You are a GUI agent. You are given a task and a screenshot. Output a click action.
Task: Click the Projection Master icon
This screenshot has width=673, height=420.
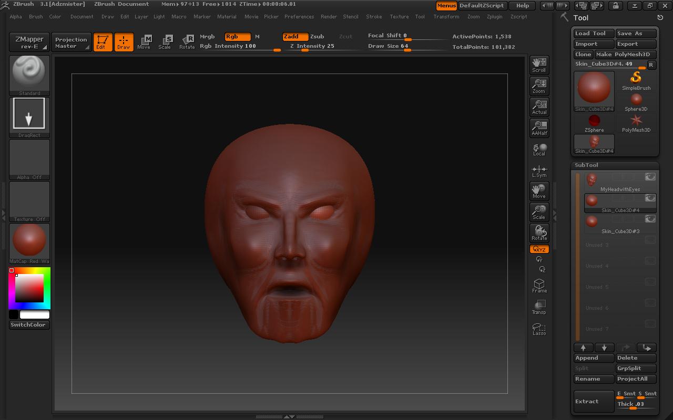(x=71, y=42)
